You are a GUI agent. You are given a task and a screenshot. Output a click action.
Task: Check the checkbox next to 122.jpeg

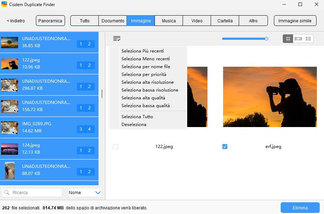(115, 146)
